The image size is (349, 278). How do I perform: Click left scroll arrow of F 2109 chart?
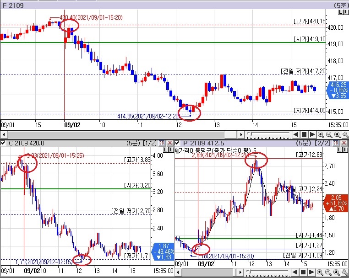tap(4, 134)
